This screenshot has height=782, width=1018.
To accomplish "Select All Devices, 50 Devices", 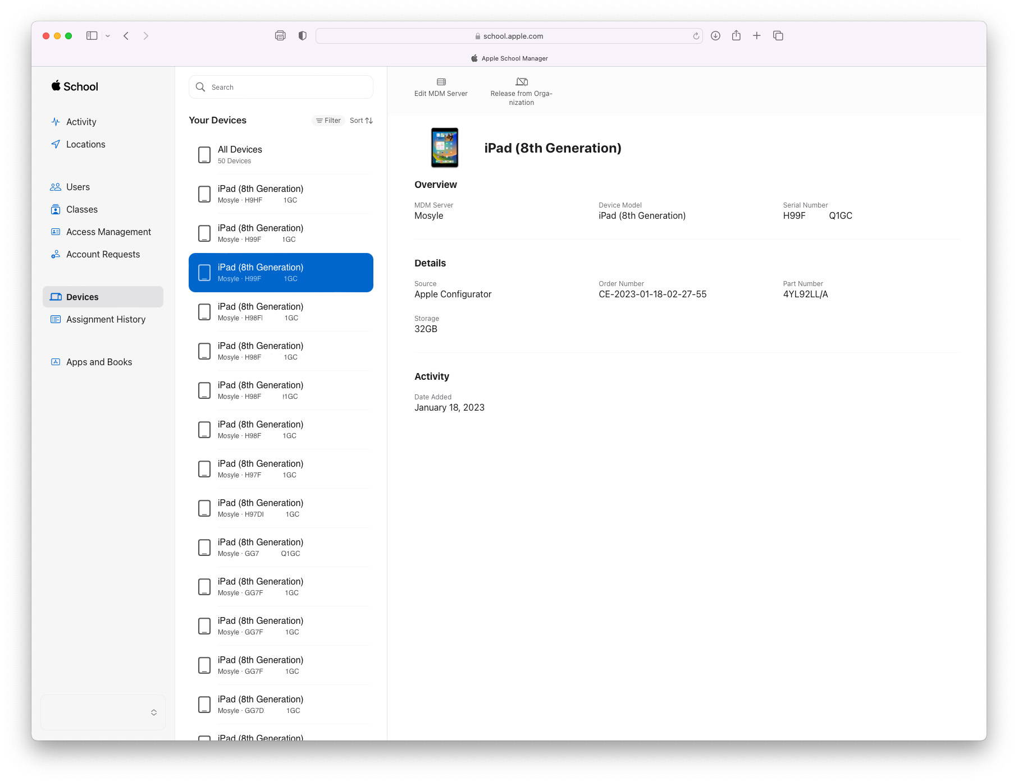I will 281,155.
